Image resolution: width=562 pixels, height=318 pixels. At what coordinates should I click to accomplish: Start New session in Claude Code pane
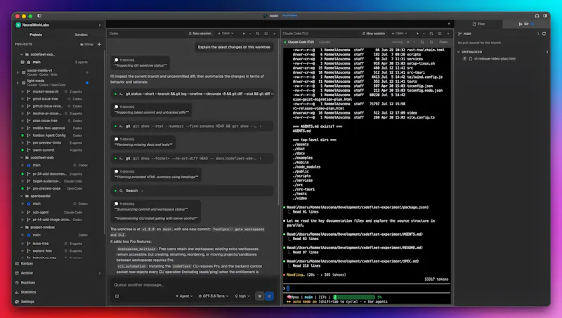[x=374, y=34]
